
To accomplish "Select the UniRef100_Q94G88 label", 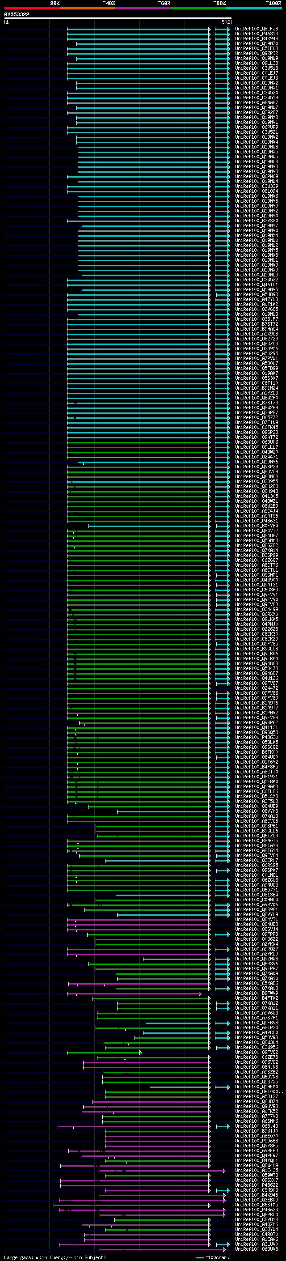I will click(257, 664).
